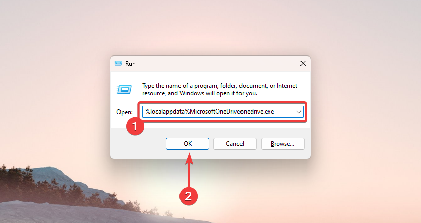Click the small Run icon in title bar
This screenshot has width=421, height=223.
(118, 64)
